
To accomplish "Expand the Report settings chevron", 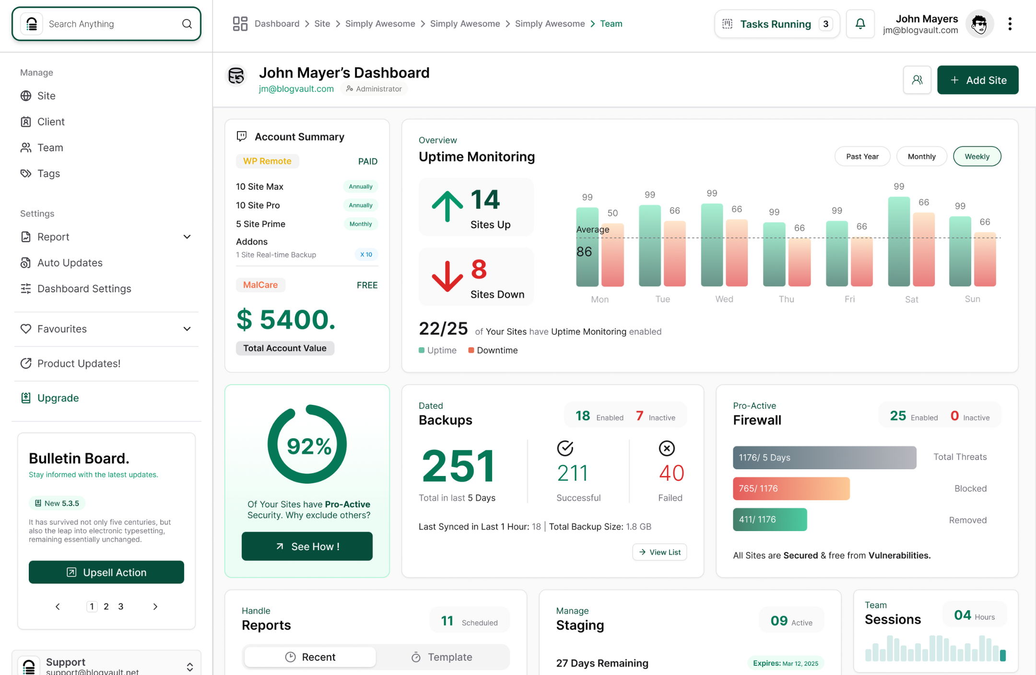I will coord(187,237).
